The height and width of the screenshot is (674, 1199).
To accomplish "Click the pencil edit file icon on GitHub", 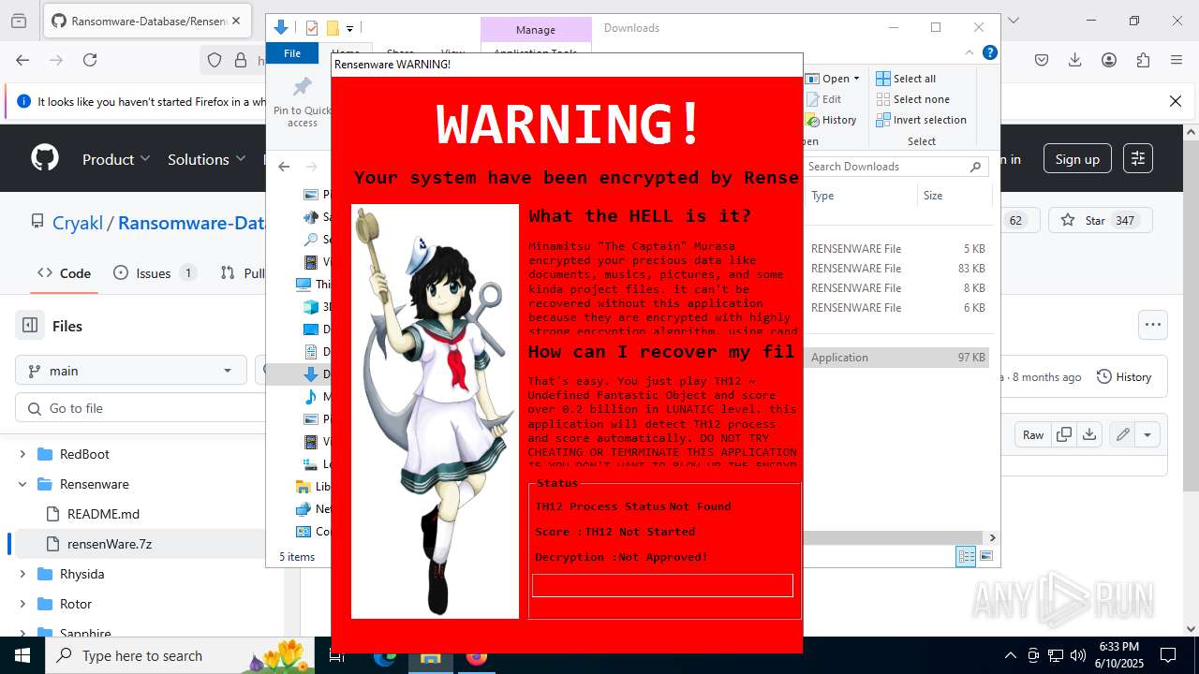I will [x=1122, y=434].
